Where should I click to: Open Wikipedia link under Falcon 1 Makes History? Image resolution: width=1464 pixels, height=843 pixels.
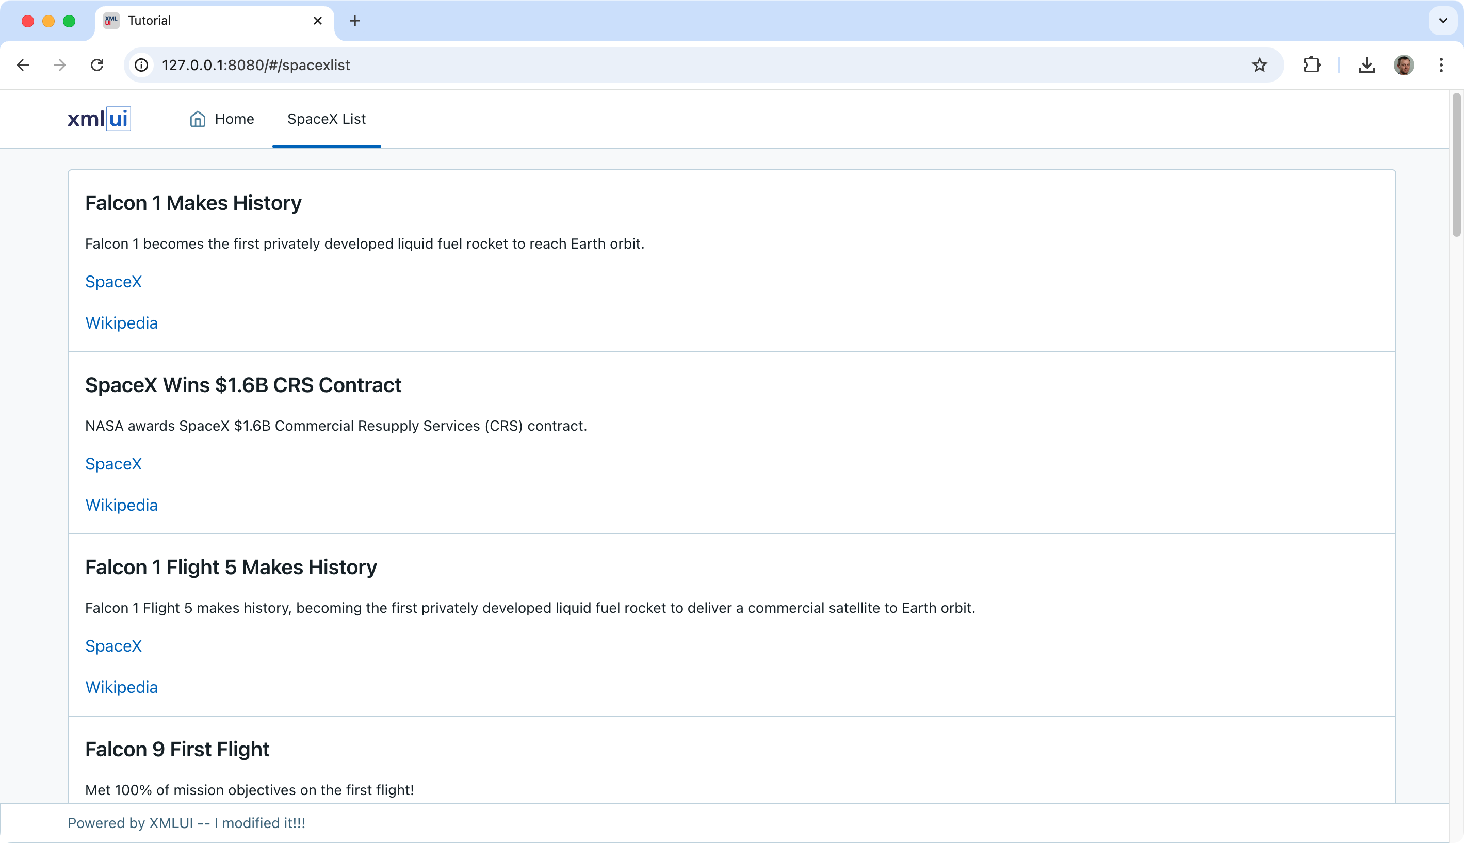click(x=121, y=322)
